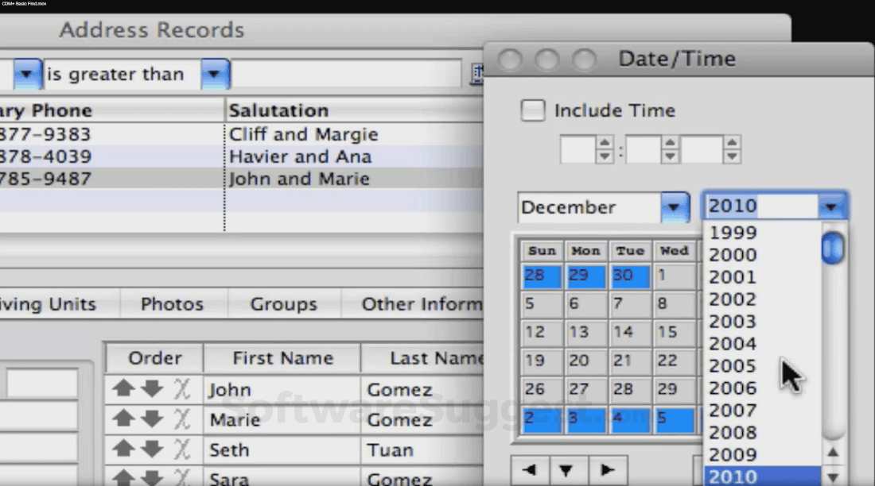The image size is (875, 486).
Task: Open the leftmost field dropdown in the find bar
Action: (28, 74)
